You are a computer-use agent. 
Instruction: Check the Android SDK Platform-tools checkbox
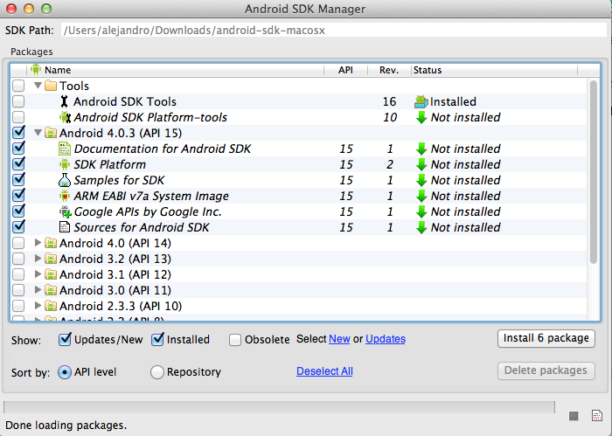[18, 117]
